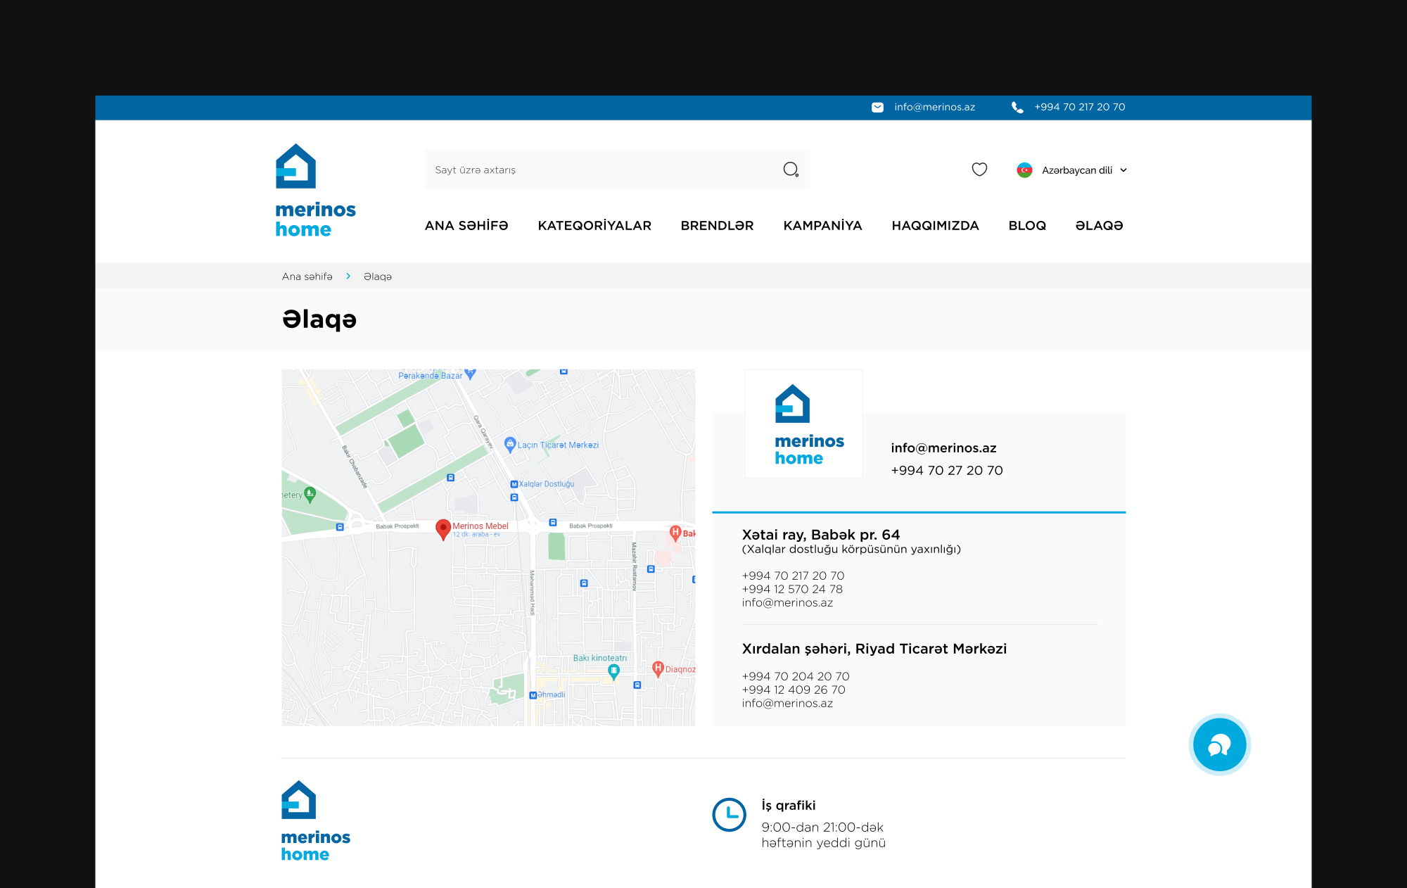Viewport: 1407px width, 888px height.
Task: Open the HAQQIMIZDA menu item
Action: point(935,226)
